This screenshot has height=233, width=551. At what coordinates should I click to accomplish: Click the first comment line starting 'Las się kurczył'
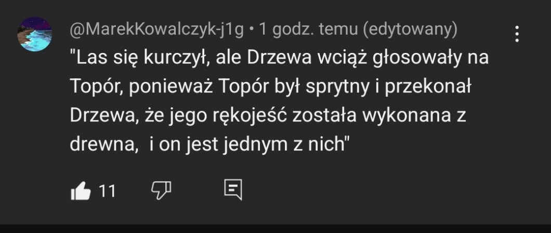pos(279,58)
